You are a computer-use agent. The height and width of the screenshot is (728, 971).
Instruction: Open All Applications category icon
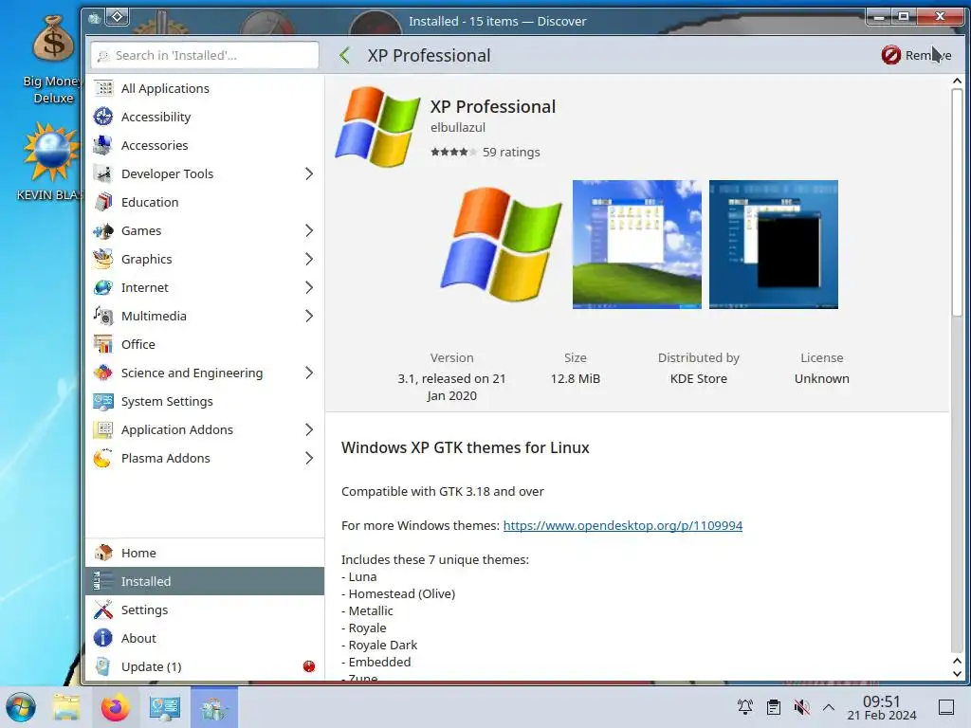click(x=103, y=88)
